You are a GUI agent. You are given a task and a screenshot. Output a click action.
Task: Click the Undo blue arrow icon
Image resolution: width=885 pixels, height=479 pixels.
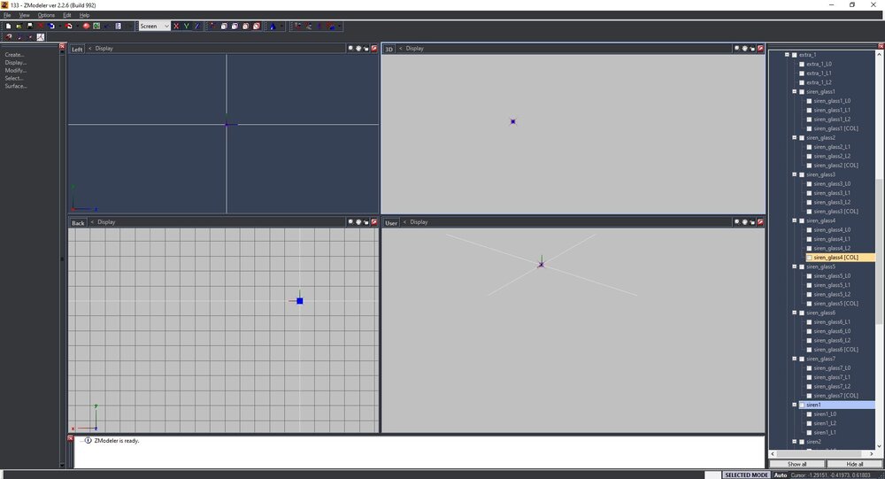click(x=51, y=26)
